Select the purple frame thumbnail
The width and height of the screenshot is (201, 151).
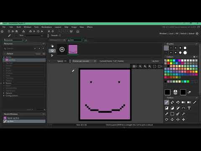(x=73, y=49)
